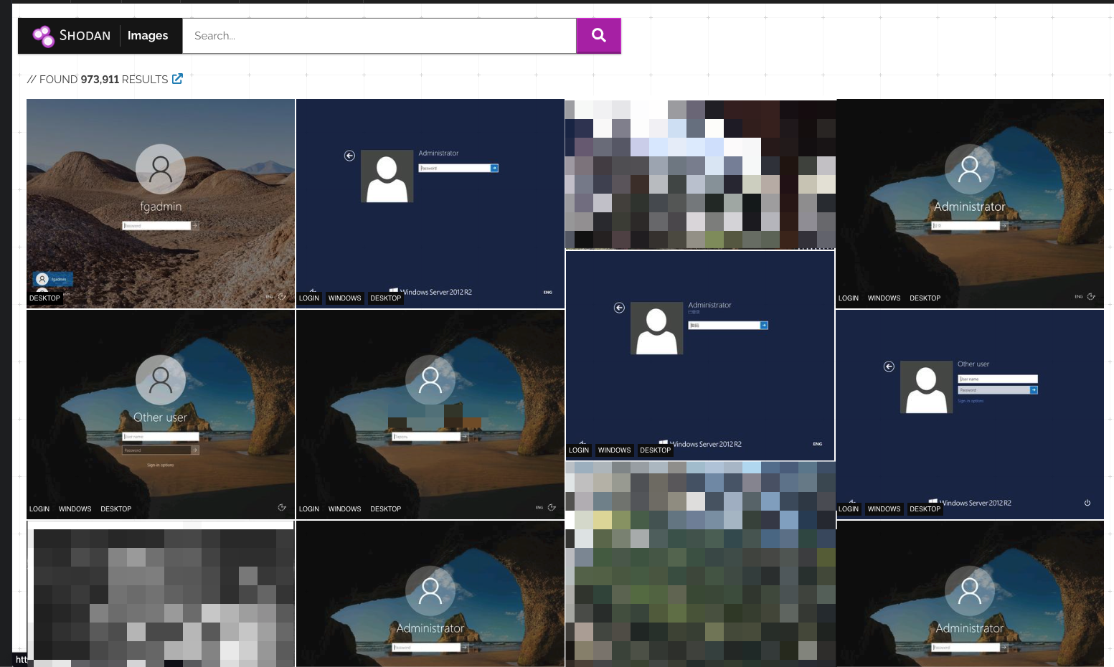
Task: Open the pixelated thumbnail under the search button
Action: tap(701, 174)
